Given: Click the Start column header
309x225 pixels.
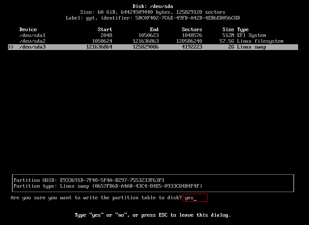Looking at the screenshot, I should [105, 29].
